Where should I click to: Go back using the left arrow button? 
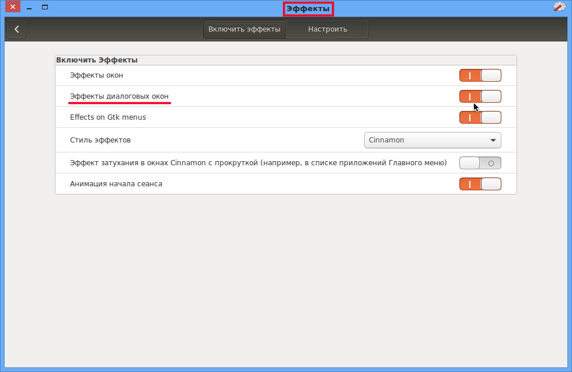point(16,29)
